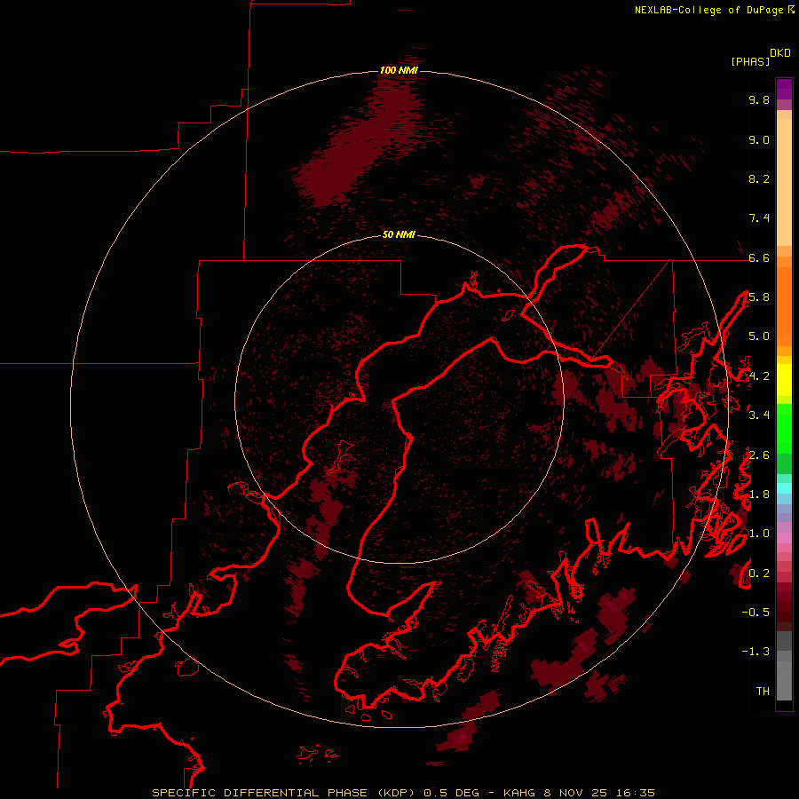This screenshot has width=799, height=799.
Task: Click the Specific Differential Phase caption
Action: pos(403,793)
